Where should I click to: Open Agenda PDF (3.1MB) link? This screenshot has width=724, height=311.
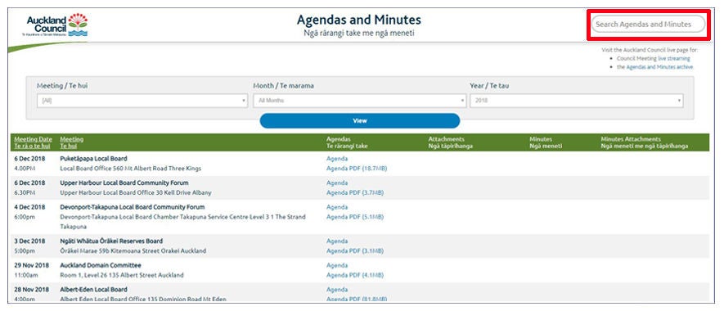pos(354,251)
